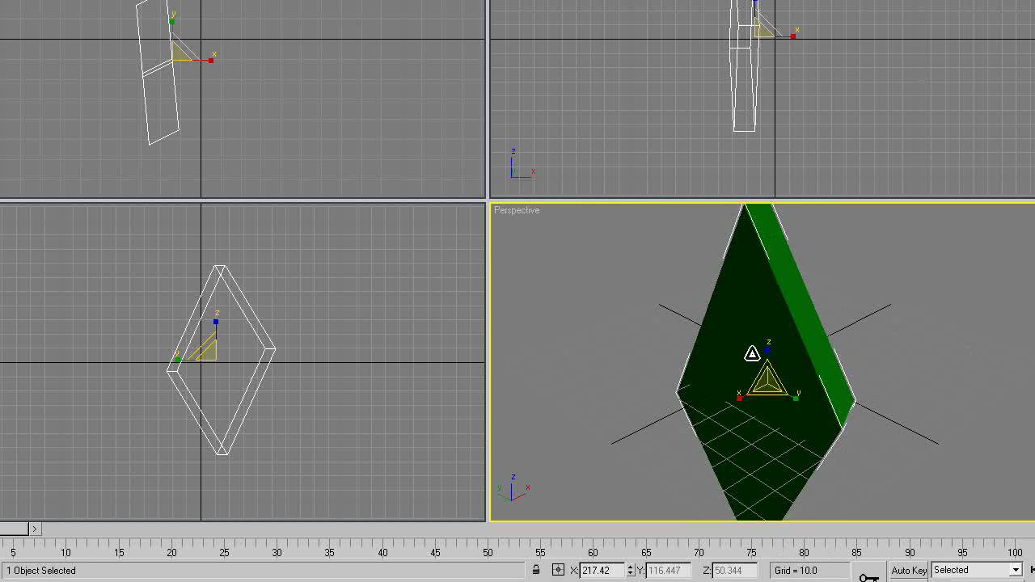Click the X coordinate field showing 217.42

[x=602, y=571]
